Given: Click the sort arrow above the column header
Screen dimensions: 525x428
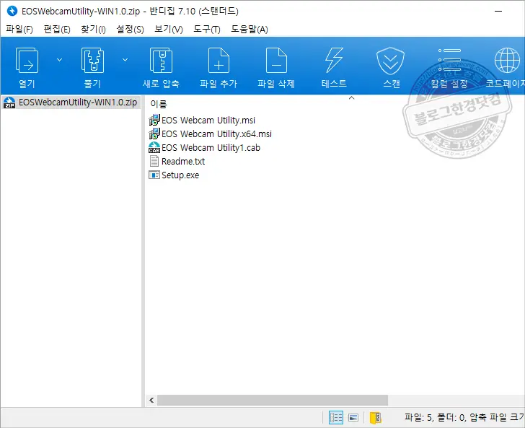Looking at the screenshot, I should coord(352,98).
